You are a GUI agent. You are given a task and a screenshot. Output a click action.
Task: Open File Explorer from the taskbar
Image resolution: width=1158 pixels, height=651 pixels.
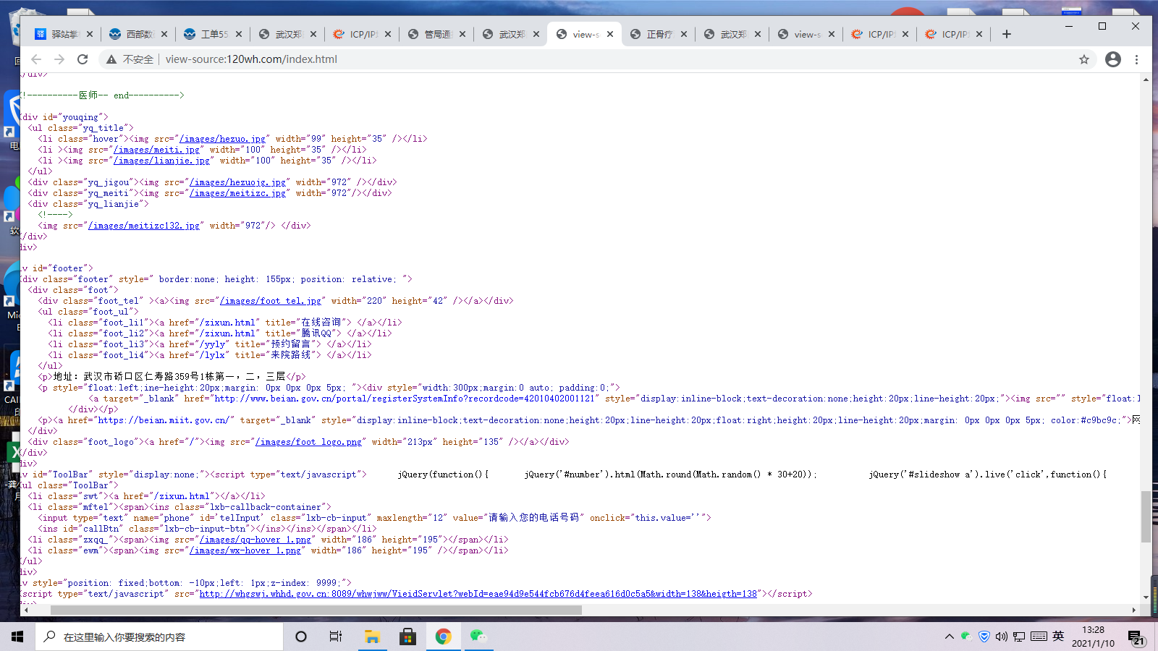click(372, 637)
